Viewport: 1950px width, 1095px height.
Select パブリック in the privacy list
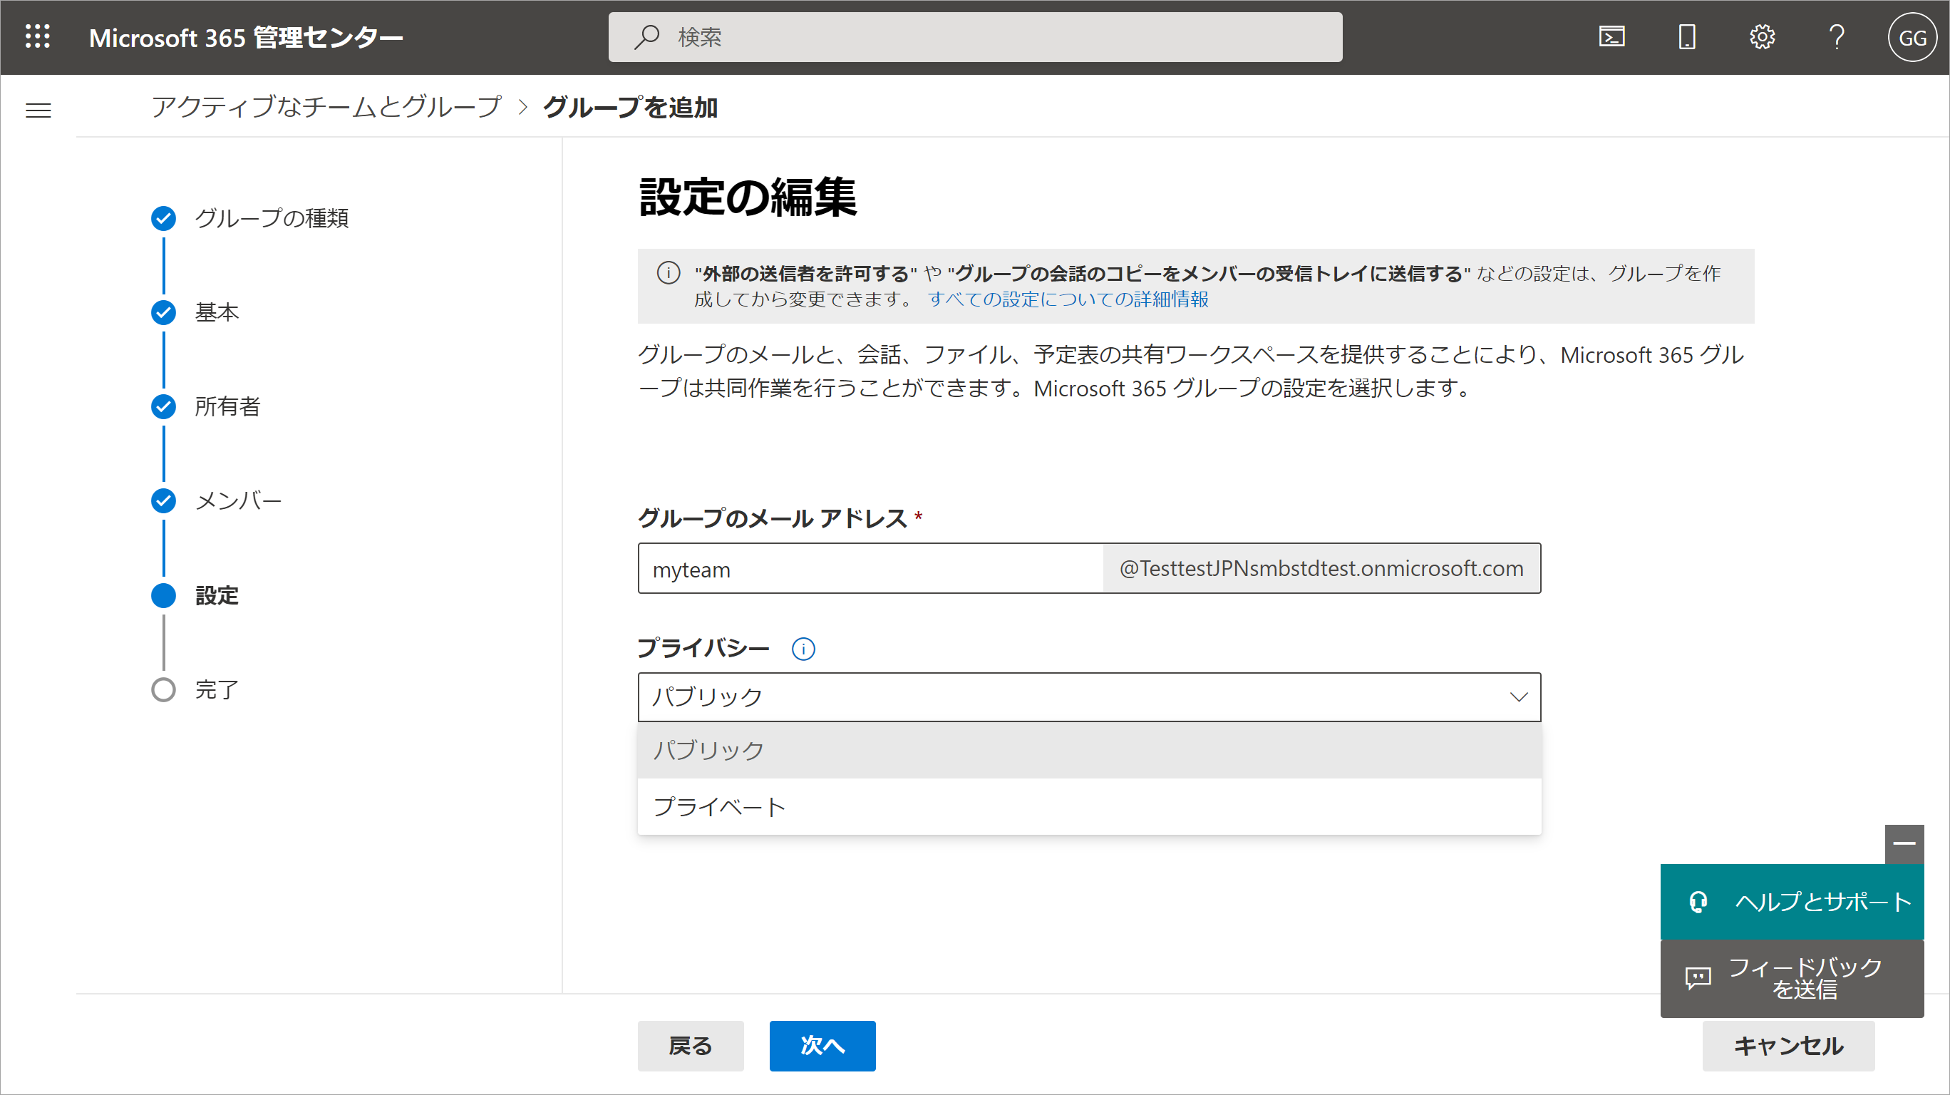coord(1089,751)
